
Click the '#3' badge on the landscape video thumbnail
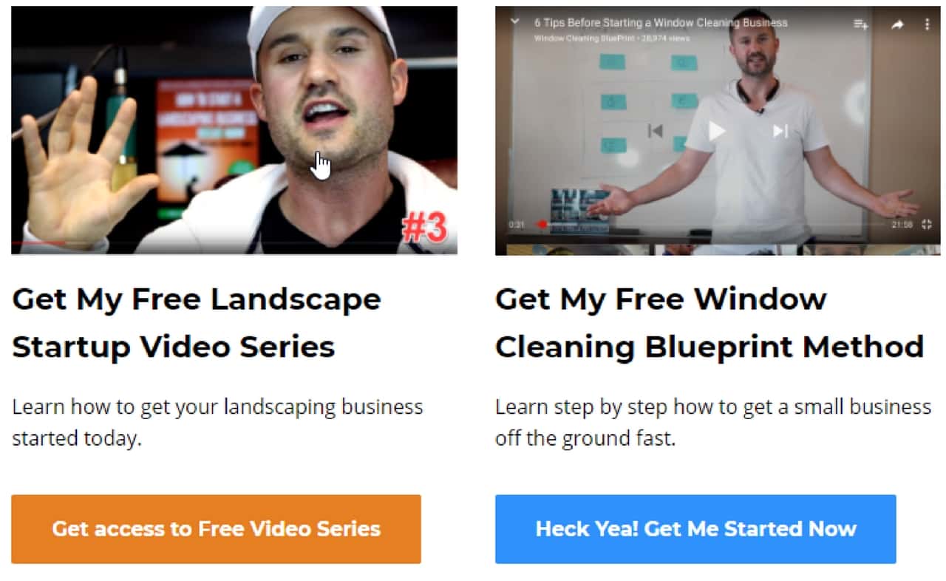click(424, 228)
